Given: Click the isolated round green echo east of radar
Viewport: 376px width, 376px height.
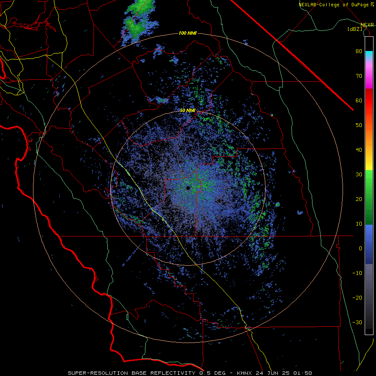Looking at the screenshot, I should [x=278, y=204].
